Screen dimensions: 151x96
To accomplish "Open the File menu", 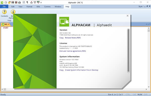I will (x=4, y=7).
